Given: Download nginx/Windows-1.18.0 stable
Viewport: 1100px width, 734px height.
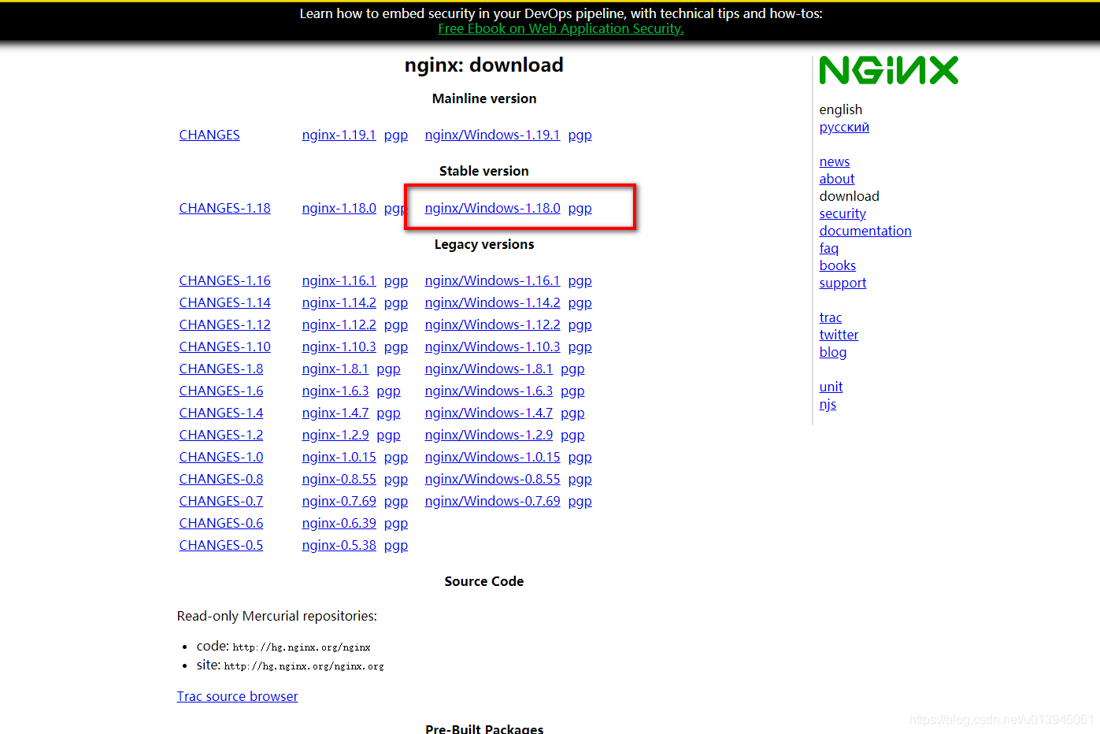Looking at the screenshot, I should 492,208.
